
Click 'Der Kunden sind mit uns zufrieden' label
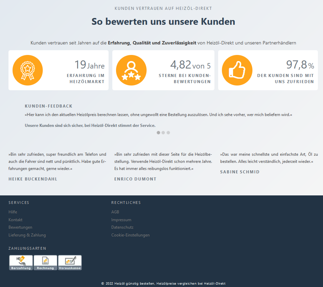(286, 78)
